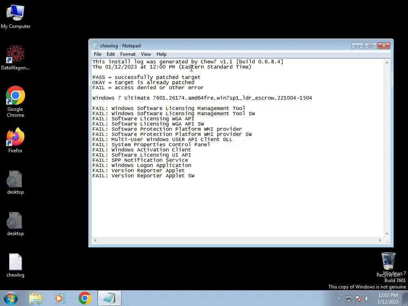Select the lower desktop config file icon

pos(16,224)
